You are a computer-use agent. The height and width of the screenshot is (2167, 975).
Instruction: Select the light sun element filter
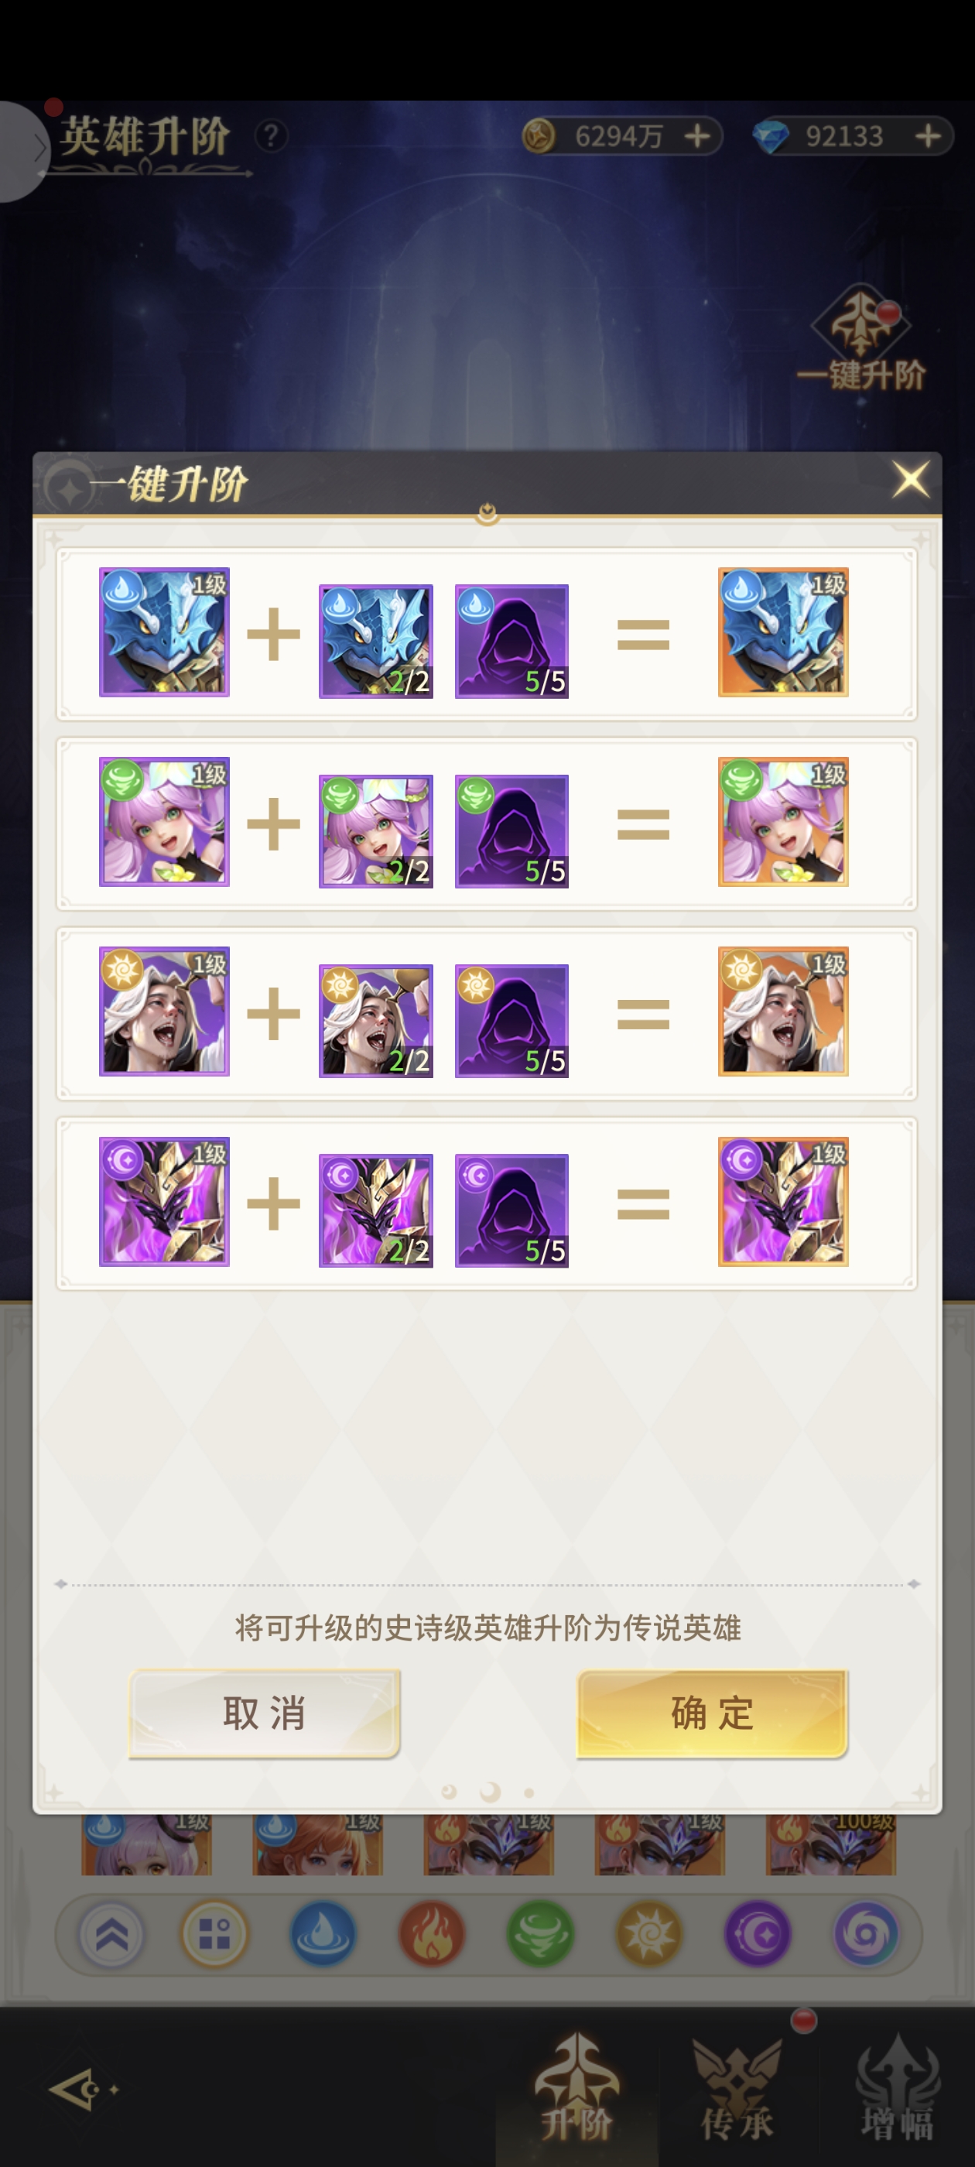click(x=648, y=1934)
